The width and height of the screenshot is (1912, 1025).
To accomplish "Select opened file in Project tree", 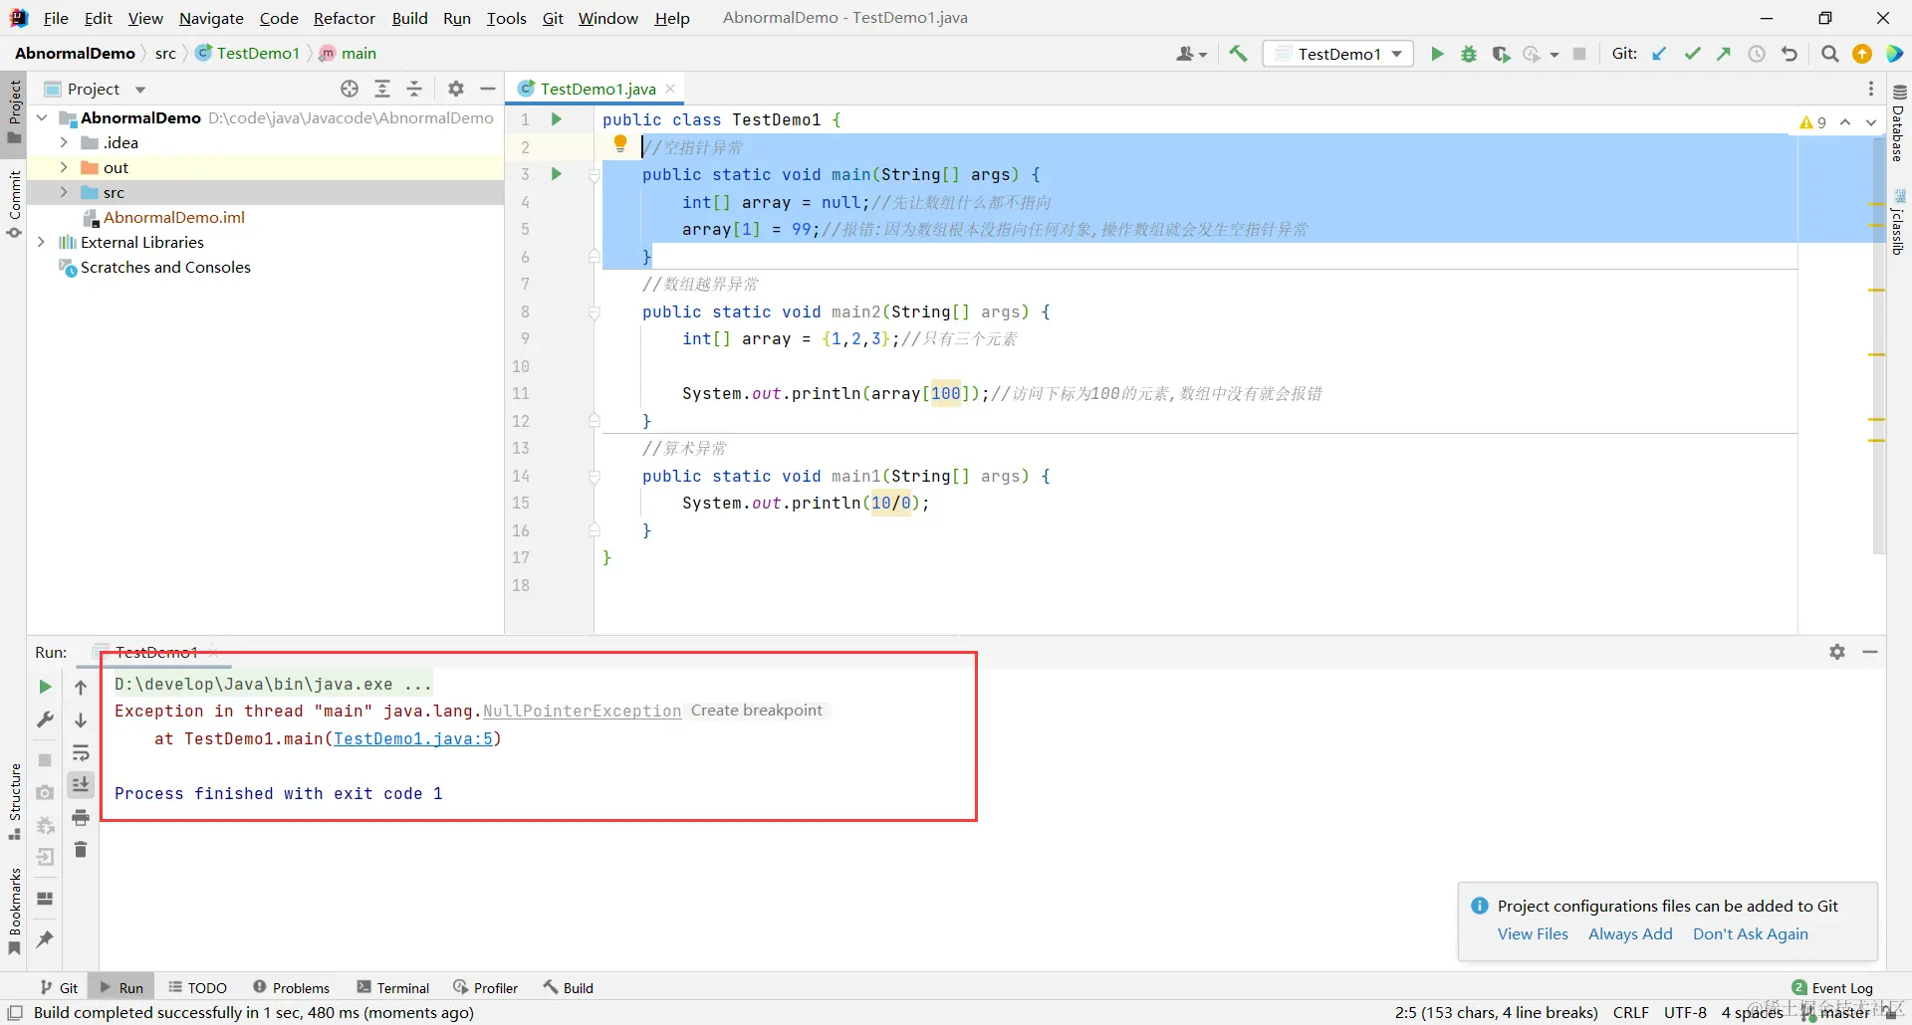I will coord(350,89).
